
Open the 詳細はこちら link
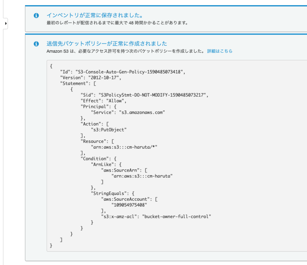point(220,51)
